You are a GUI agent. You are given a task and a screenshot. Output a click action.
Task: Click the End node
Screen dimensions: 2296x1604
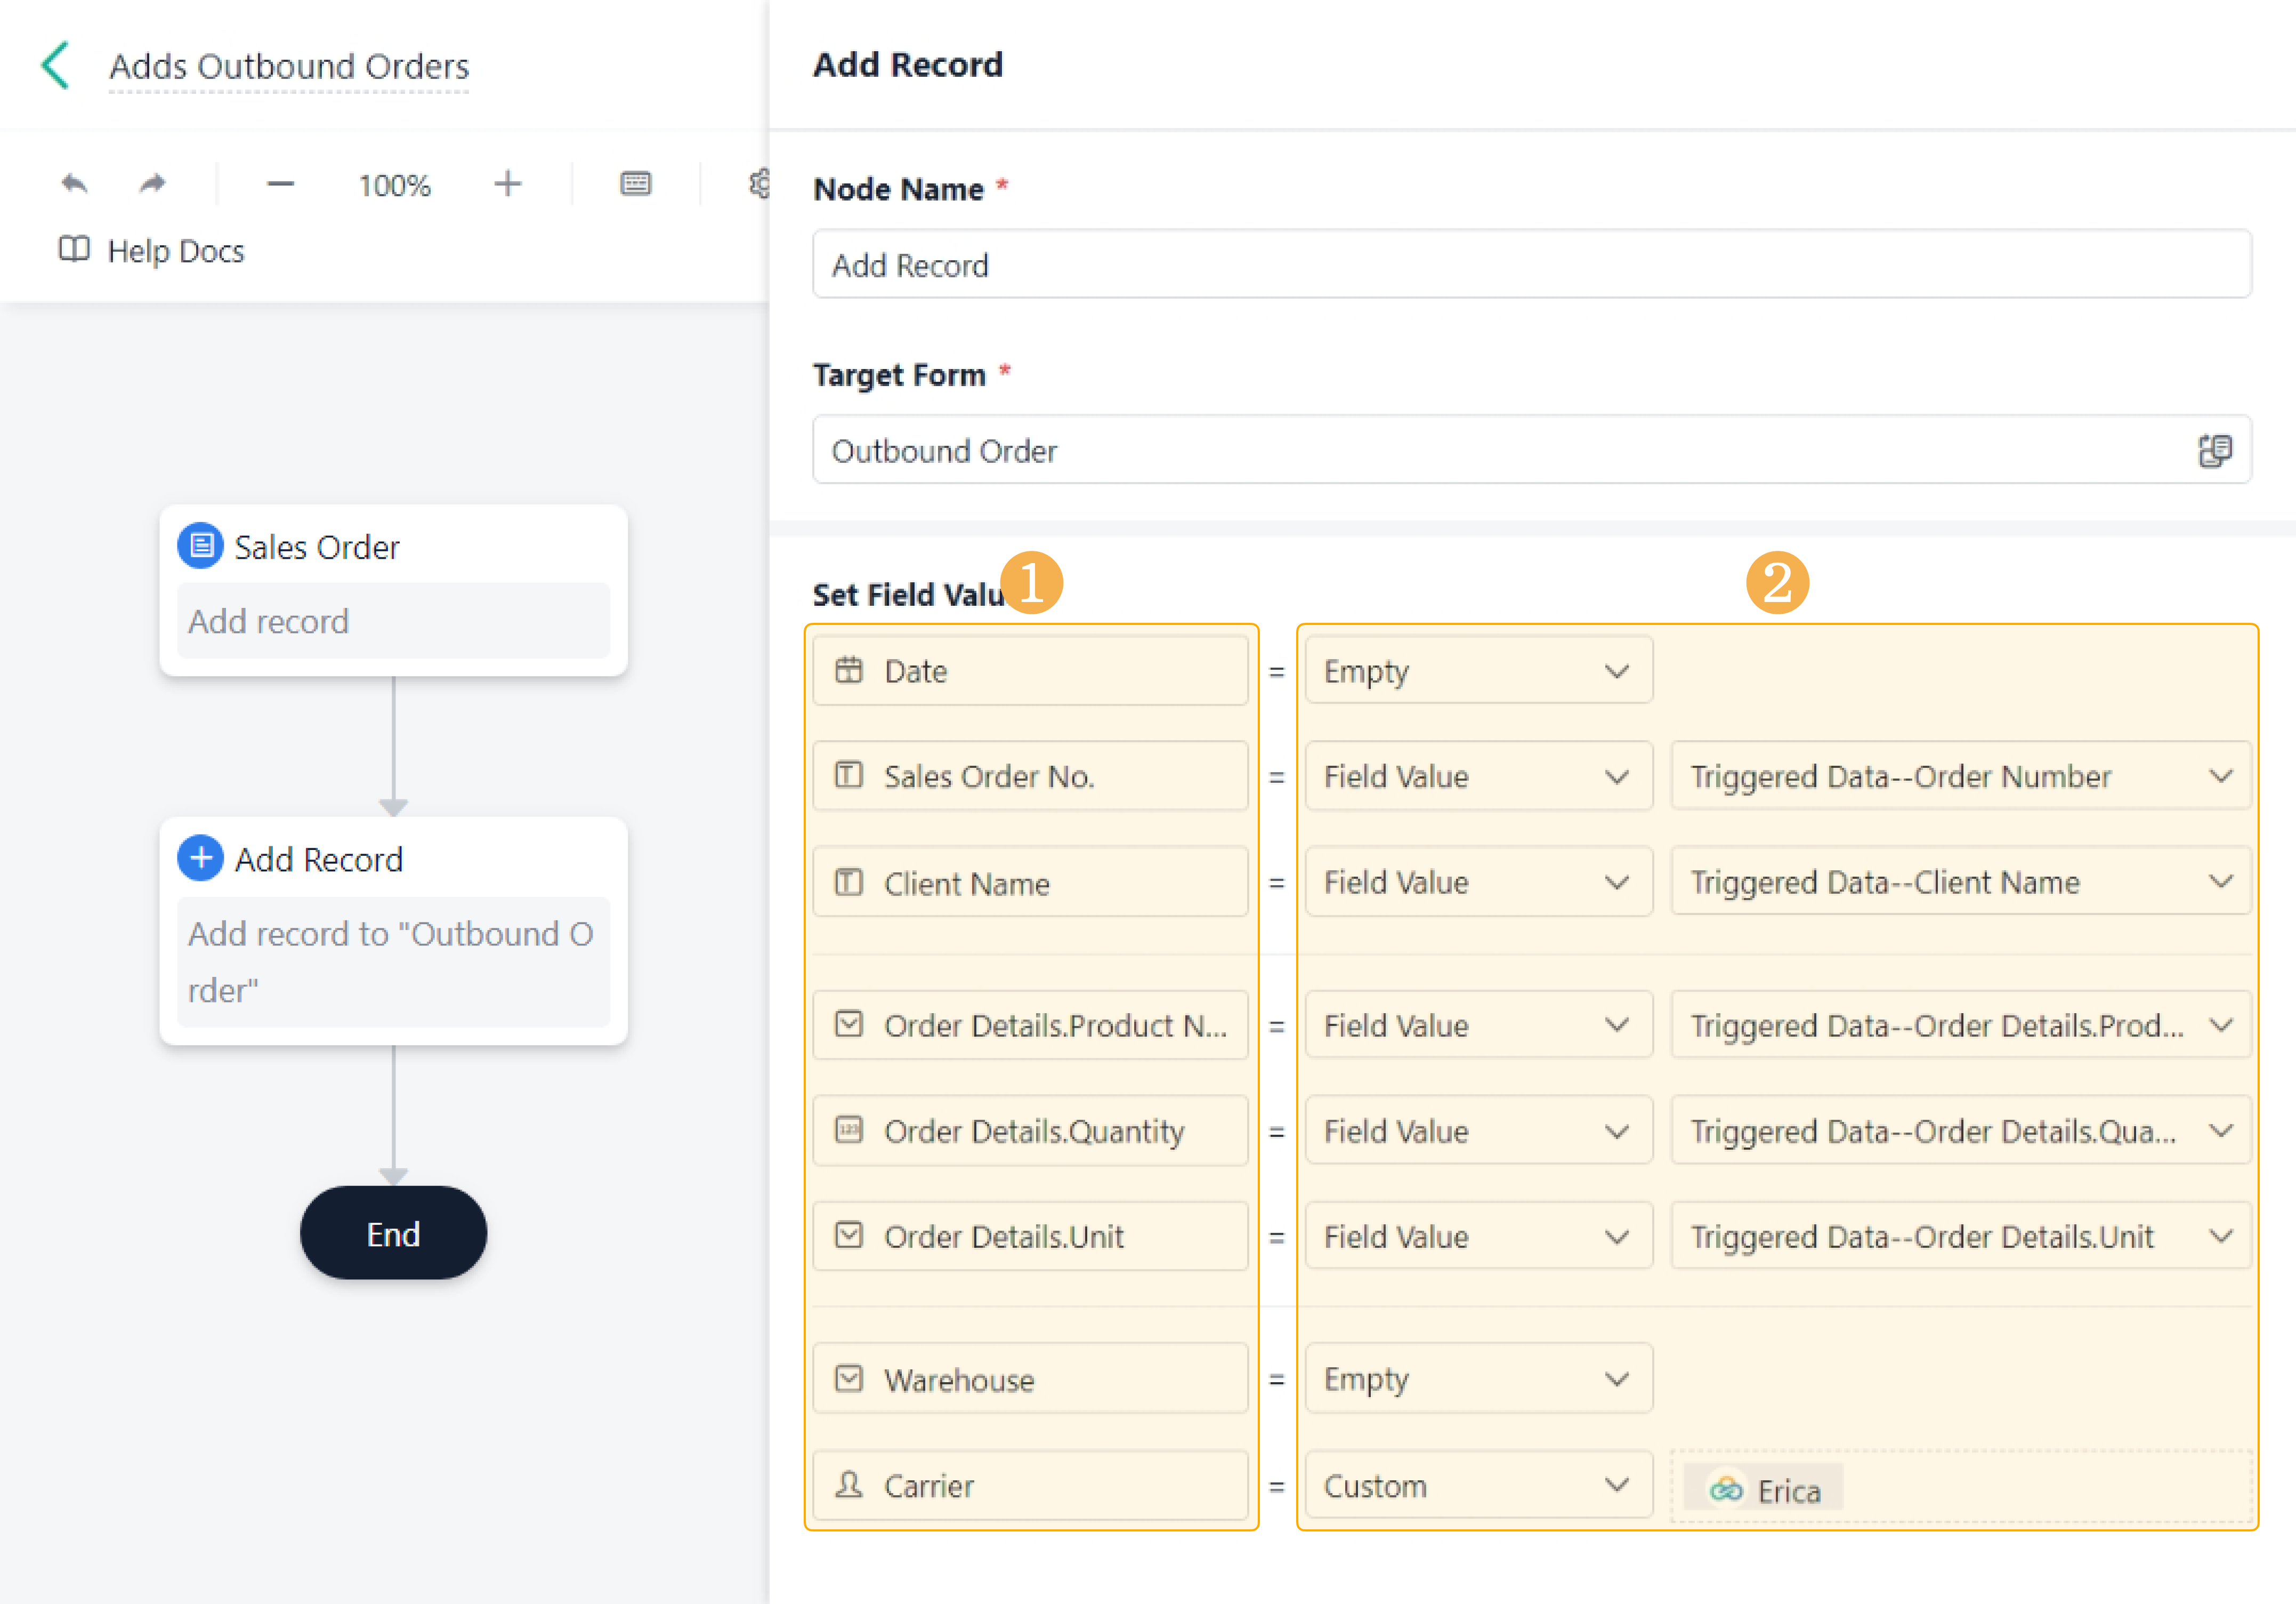point(393,1233)
